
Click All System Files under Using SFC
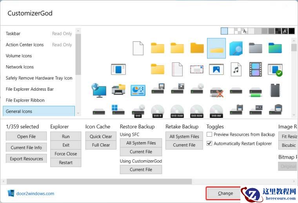coord(141,143)
